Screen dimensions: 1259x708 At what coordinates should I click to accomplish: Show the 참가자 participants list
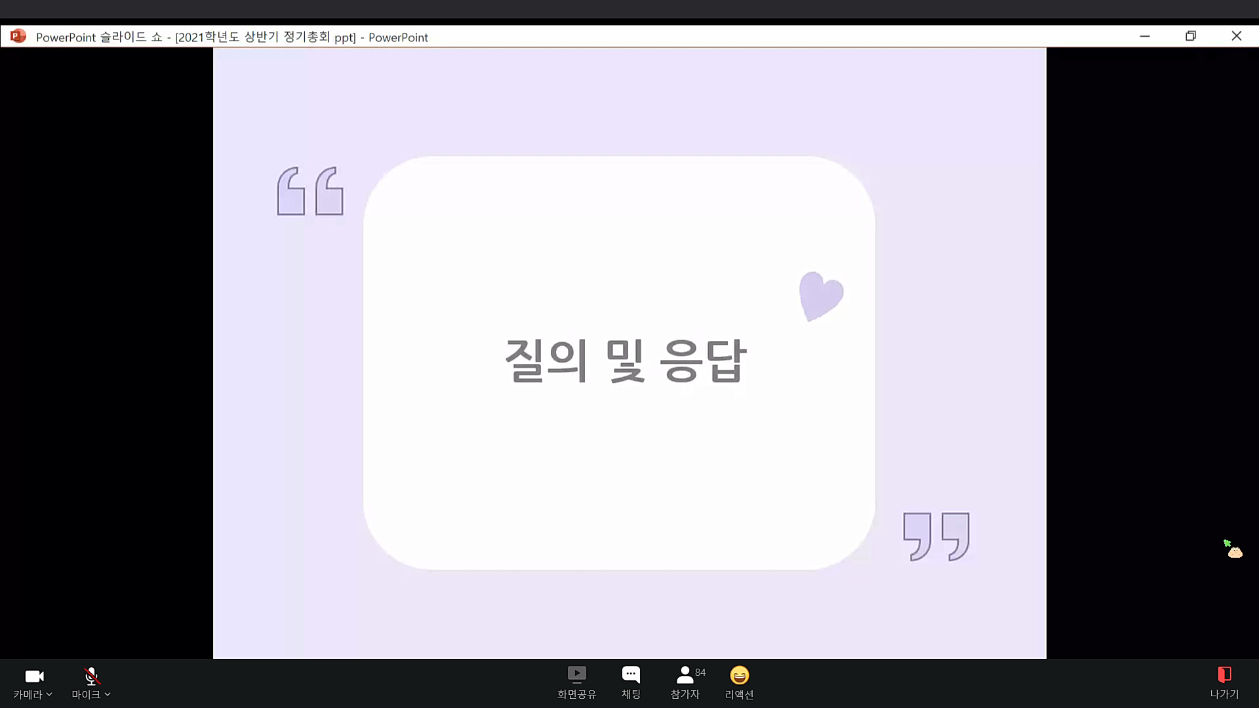click(x=685, y=675)
